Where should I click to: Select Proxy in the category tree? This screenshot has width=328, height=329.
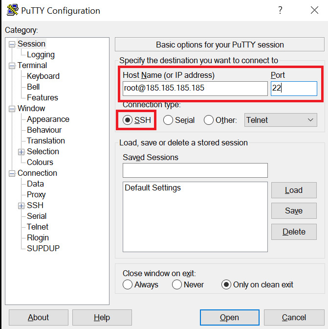[x=36, y=195]
